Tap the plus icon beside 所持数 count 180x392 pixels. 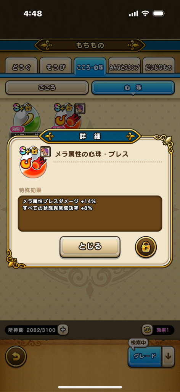(x=63, y=330)
